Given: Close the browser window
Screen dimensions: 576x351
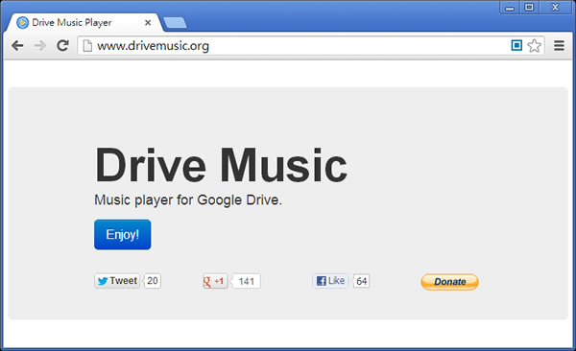Looking at the screenshot, I should (x=555, y=8).
